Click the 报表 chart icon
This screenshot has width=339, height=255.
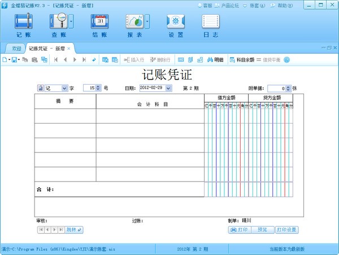tap(134, 23)
